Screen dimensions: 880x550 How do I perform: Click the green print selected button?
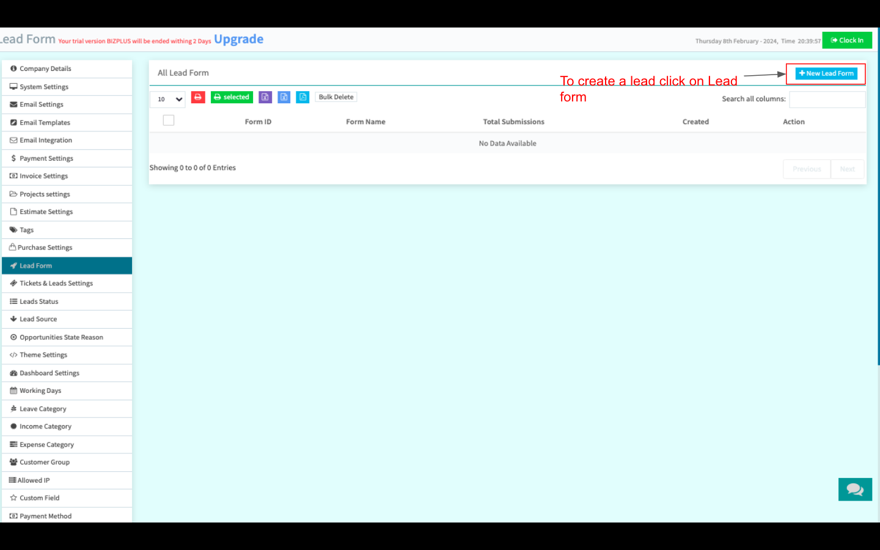coord(232,97)
